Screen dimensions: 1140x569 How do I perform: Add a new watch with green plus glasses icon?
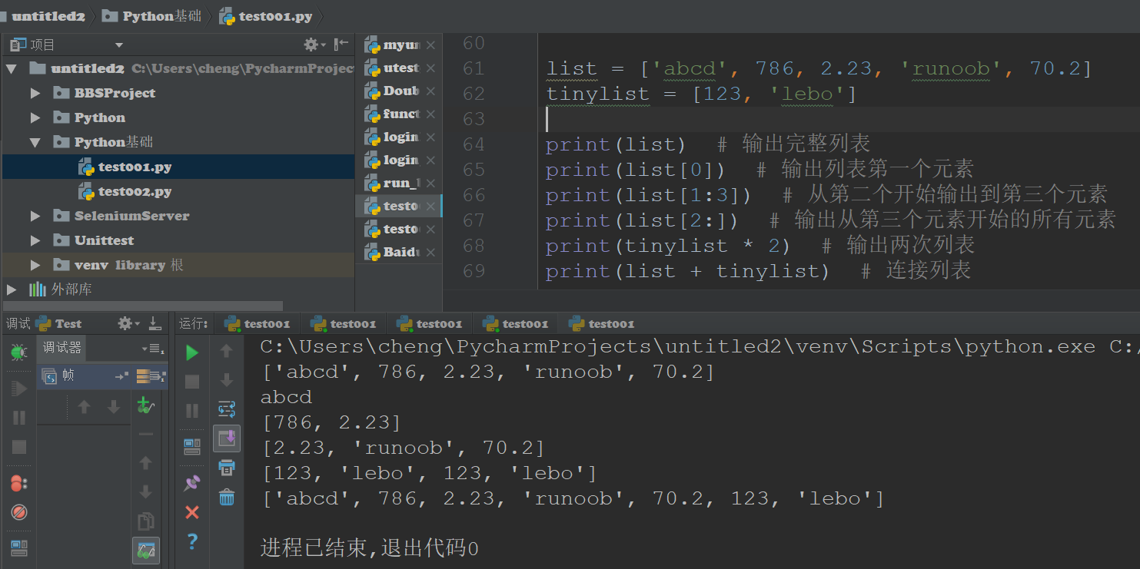[x=145, y=405]
